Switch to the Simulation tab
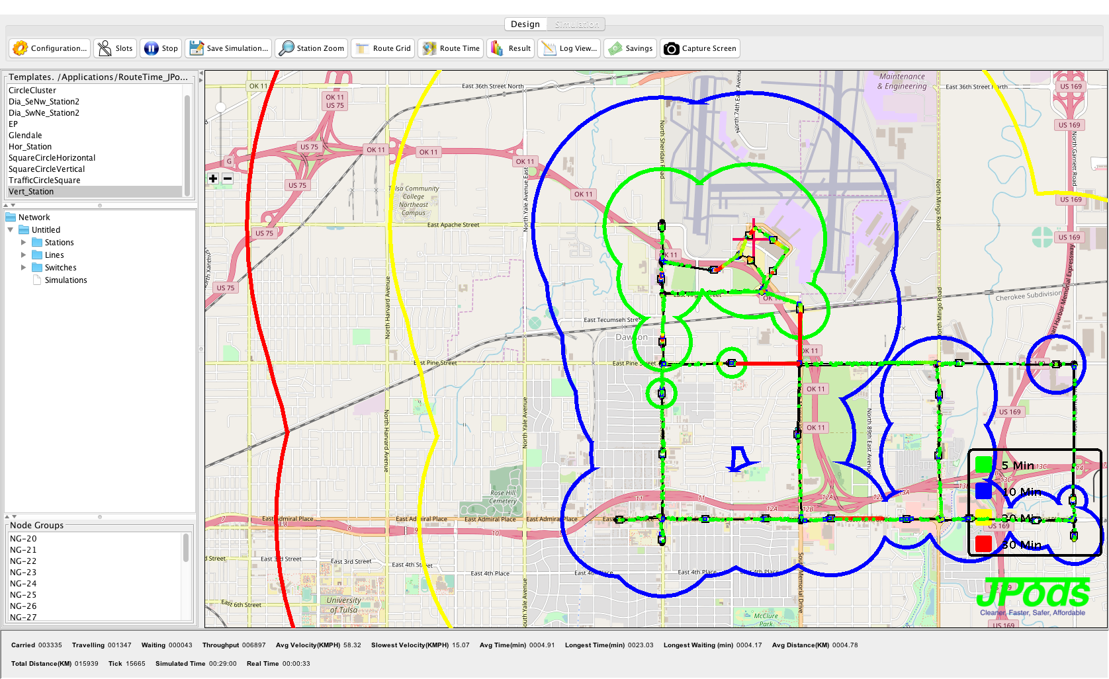 tap(576, 24)
